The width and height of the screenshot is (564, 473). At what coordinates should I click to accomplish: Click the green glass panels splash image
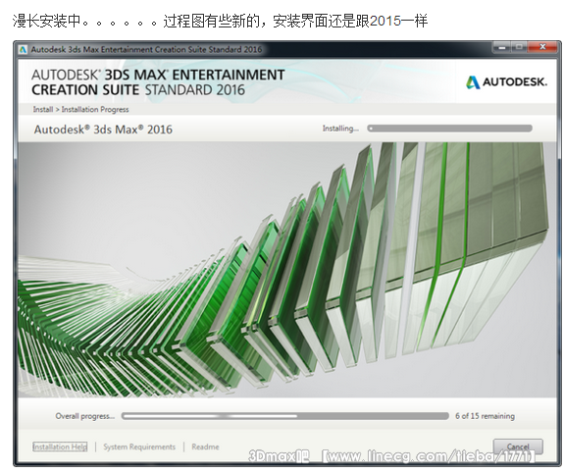pos(287,270)
